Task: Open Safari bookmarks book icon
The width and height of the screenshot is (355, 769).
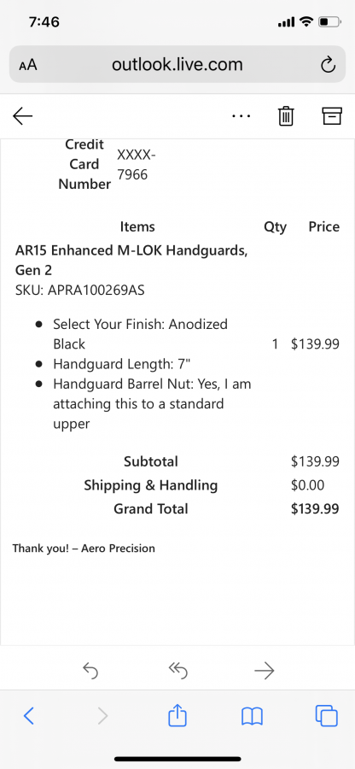Action: click(253, 717)
